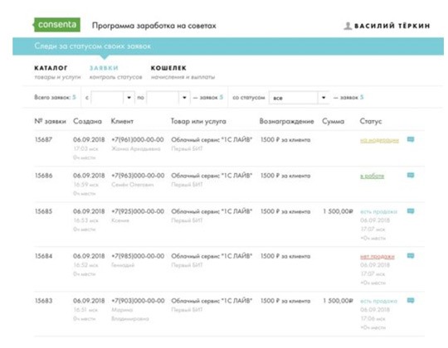448x348 pixels.
Task: Switch to the КОШЕЛЕК tab
Action: click(183, 72)
